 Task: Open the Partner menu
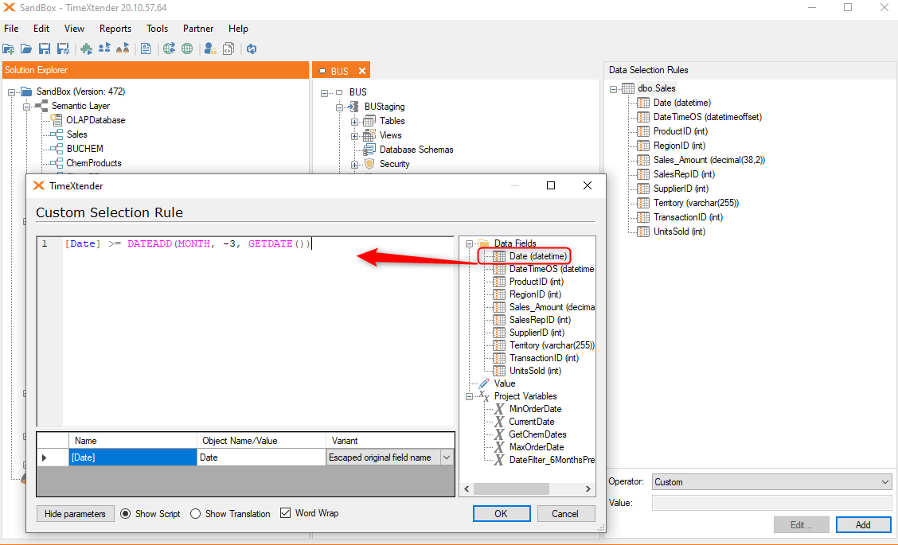pyautogui.click(x=198, y=28)
